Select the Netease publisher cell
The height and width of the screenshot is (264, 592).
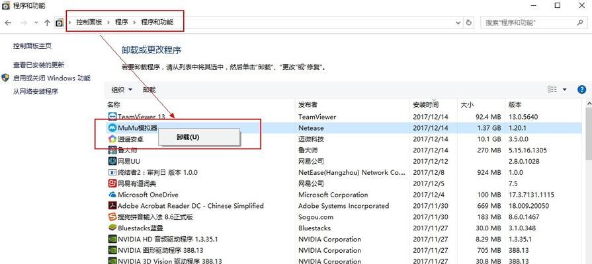[311, 128]
